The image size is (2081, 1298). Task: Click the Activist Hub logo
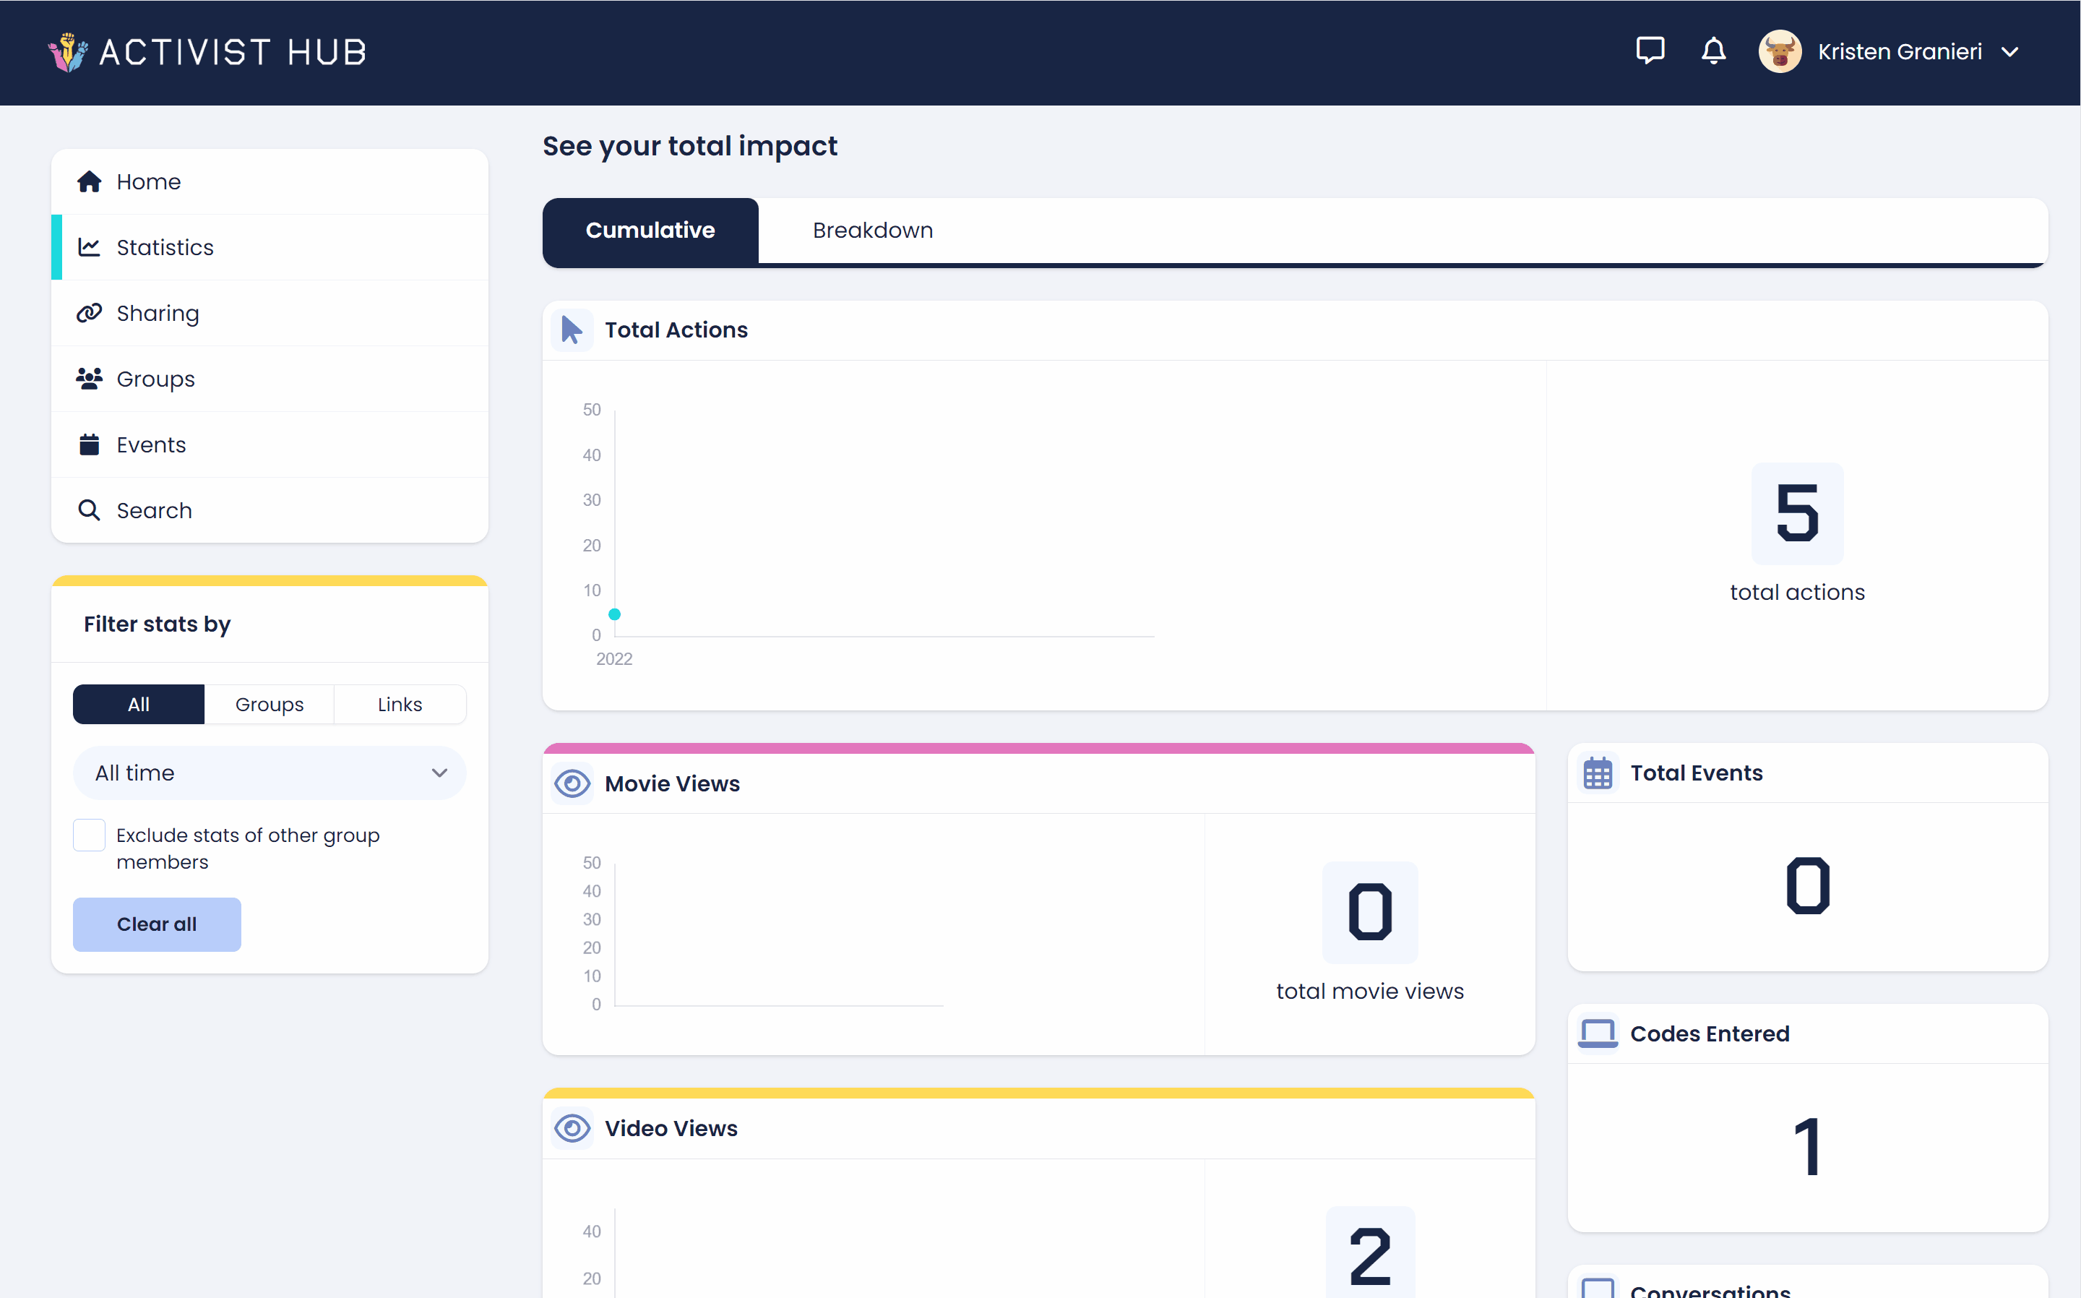coord(207,52)
